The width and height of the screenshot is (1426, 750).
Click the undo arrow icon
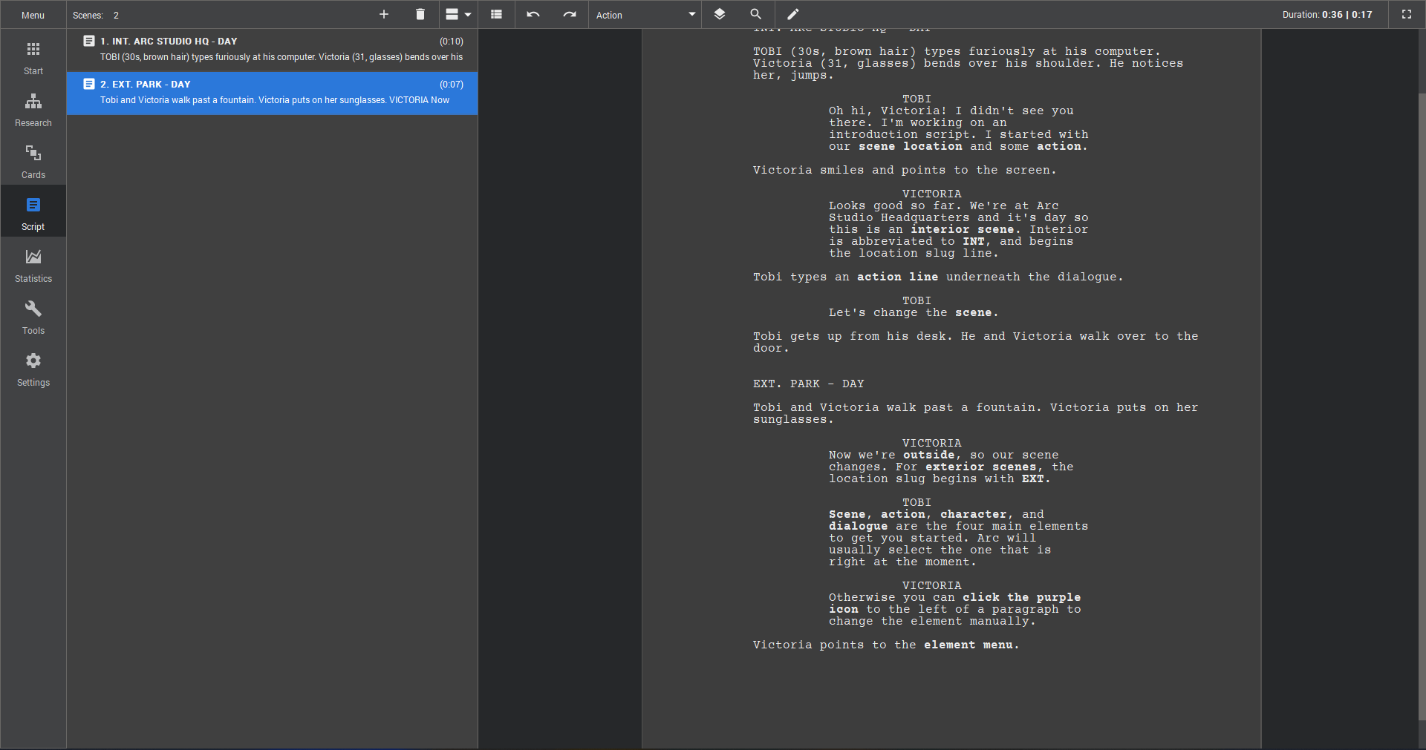point(533,15)
